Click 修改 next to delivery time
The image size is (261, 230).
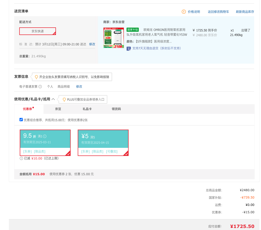click(92, 44)
